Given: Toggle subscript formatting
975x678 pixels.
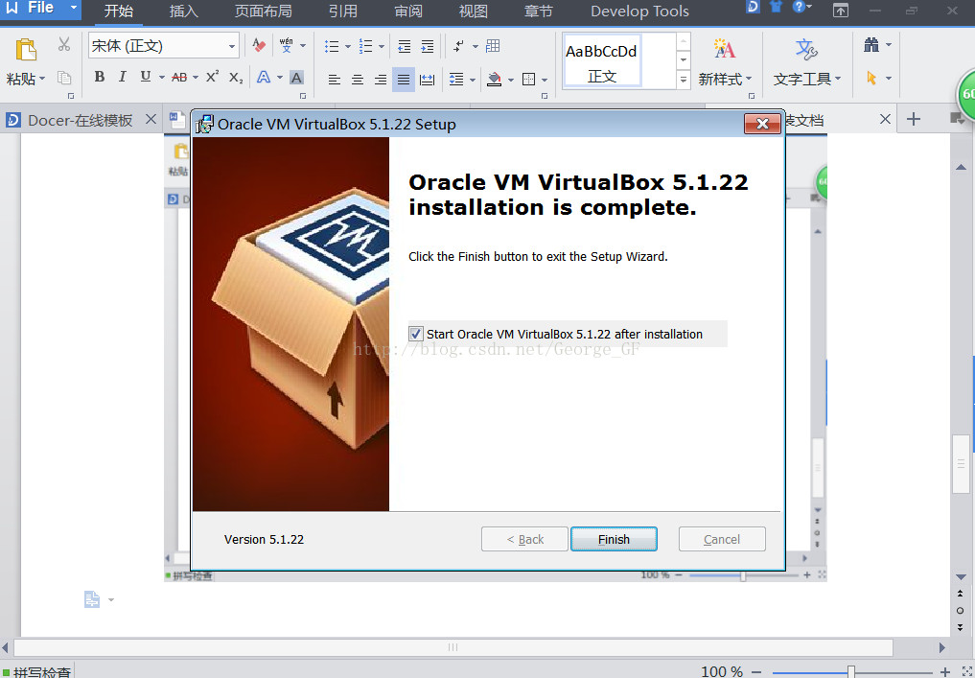Looking at the screenshot, I should (236, 78).
